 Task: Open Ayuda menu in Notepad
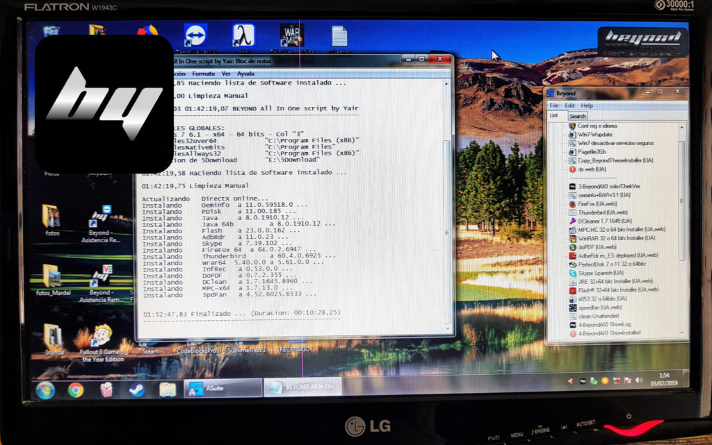[x=245, y=74]
